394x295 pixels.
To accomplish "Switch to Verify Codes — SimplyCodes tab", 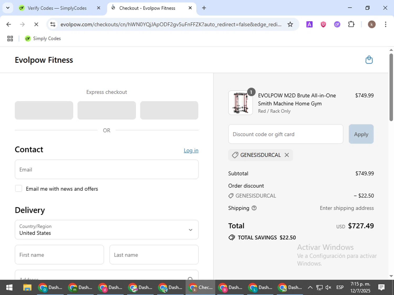I will pyautogui.click(x=57, y=8).
